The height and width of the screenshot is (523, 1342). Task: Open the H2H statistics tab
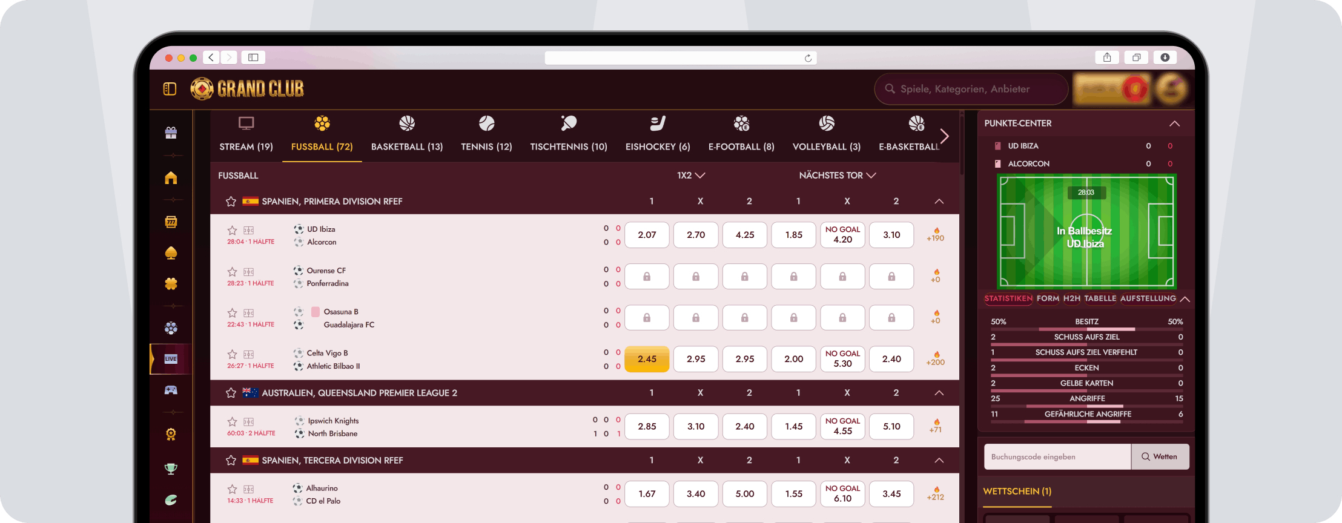(1072, 299)
